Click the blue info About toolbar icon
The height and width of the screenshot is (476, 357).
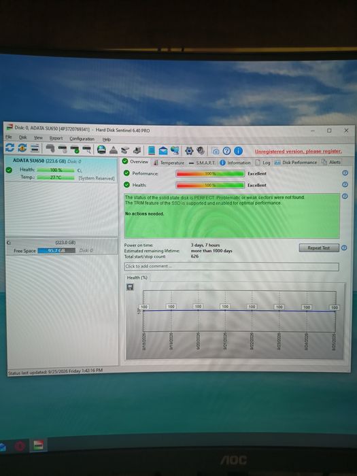click(238, 151)
